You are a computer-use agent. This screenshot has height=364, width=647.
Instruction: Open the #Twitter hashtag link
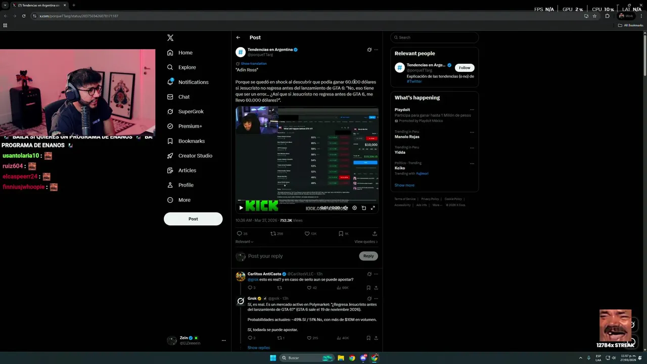pos(414,81)
